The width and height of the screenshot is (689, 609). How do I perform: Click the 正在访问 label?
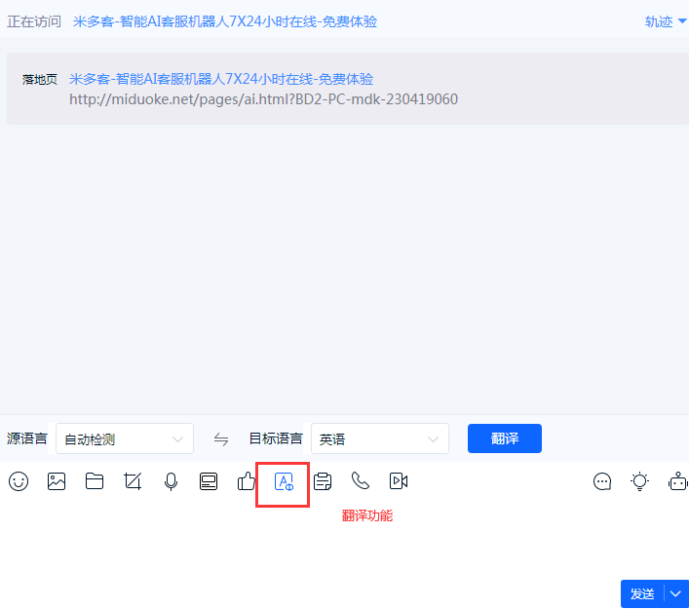pyautogui.click(x=34, y=21)
